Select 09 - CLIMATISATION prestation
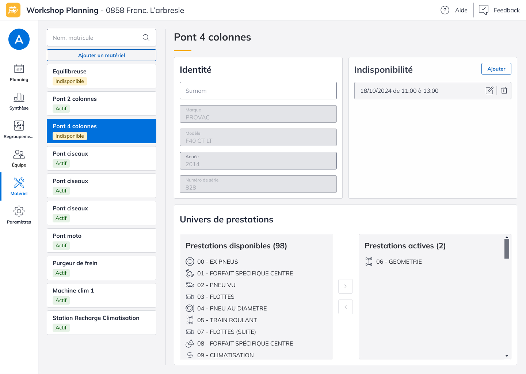Screen dimensions: 526x374 pos(225,355)
